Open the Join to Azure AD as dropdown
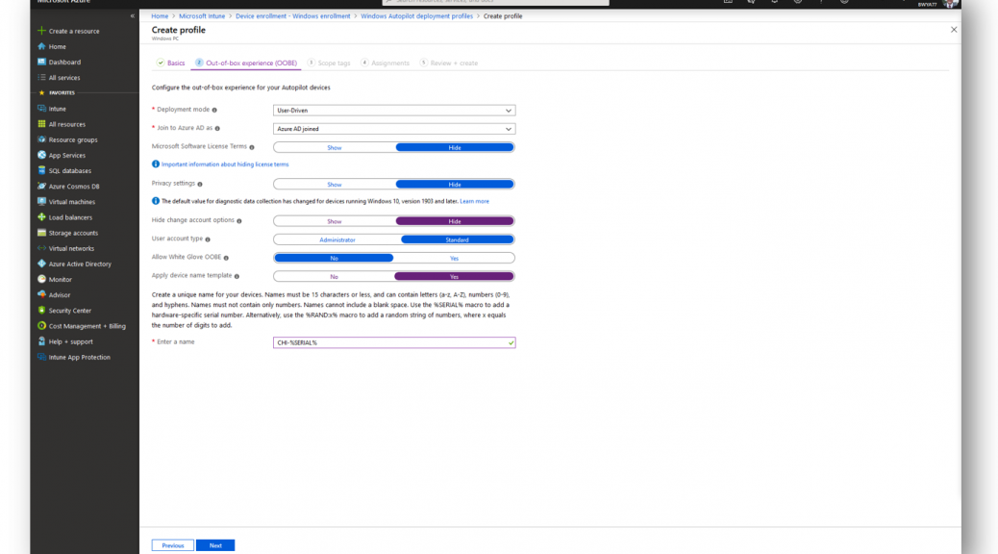This screenshot has height=554, width=998. click(394, 129)
